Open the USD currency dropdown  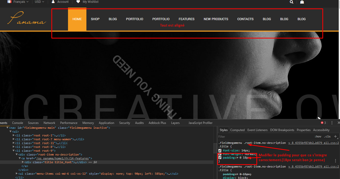point(39,2)
